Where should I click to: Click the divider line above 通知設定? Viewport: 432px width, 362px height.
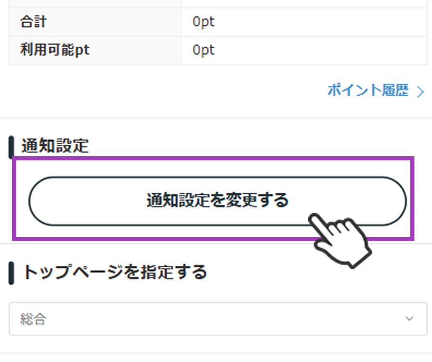[x=216, y=118]
